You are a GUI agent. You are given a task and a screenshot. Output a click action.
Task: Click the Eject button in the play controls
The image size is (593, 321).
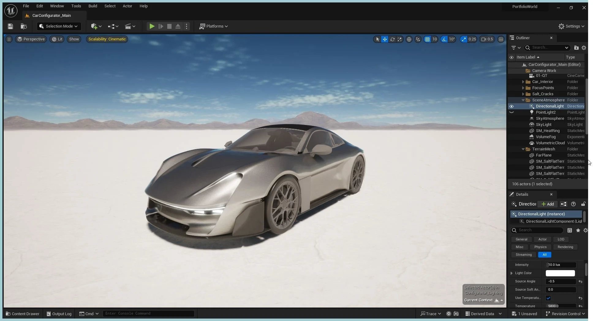point(178,26)
